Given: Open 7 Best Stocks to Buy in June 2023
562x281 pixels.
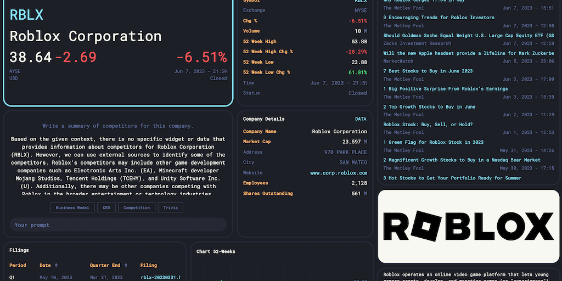Looking at the screenshot, I should (428, 71).
